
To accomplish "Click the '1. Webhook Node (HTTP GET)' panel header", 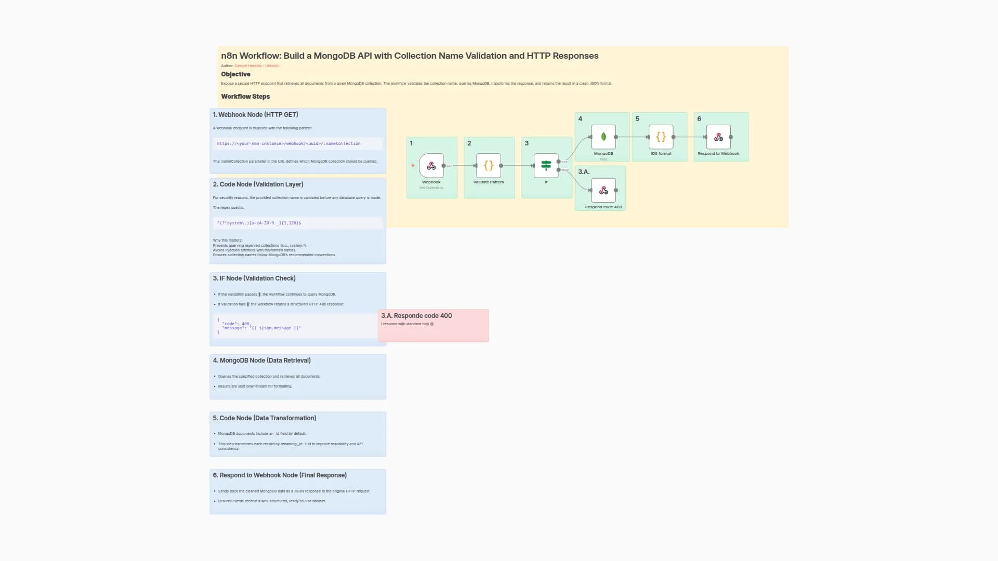I will click(255, 114).
